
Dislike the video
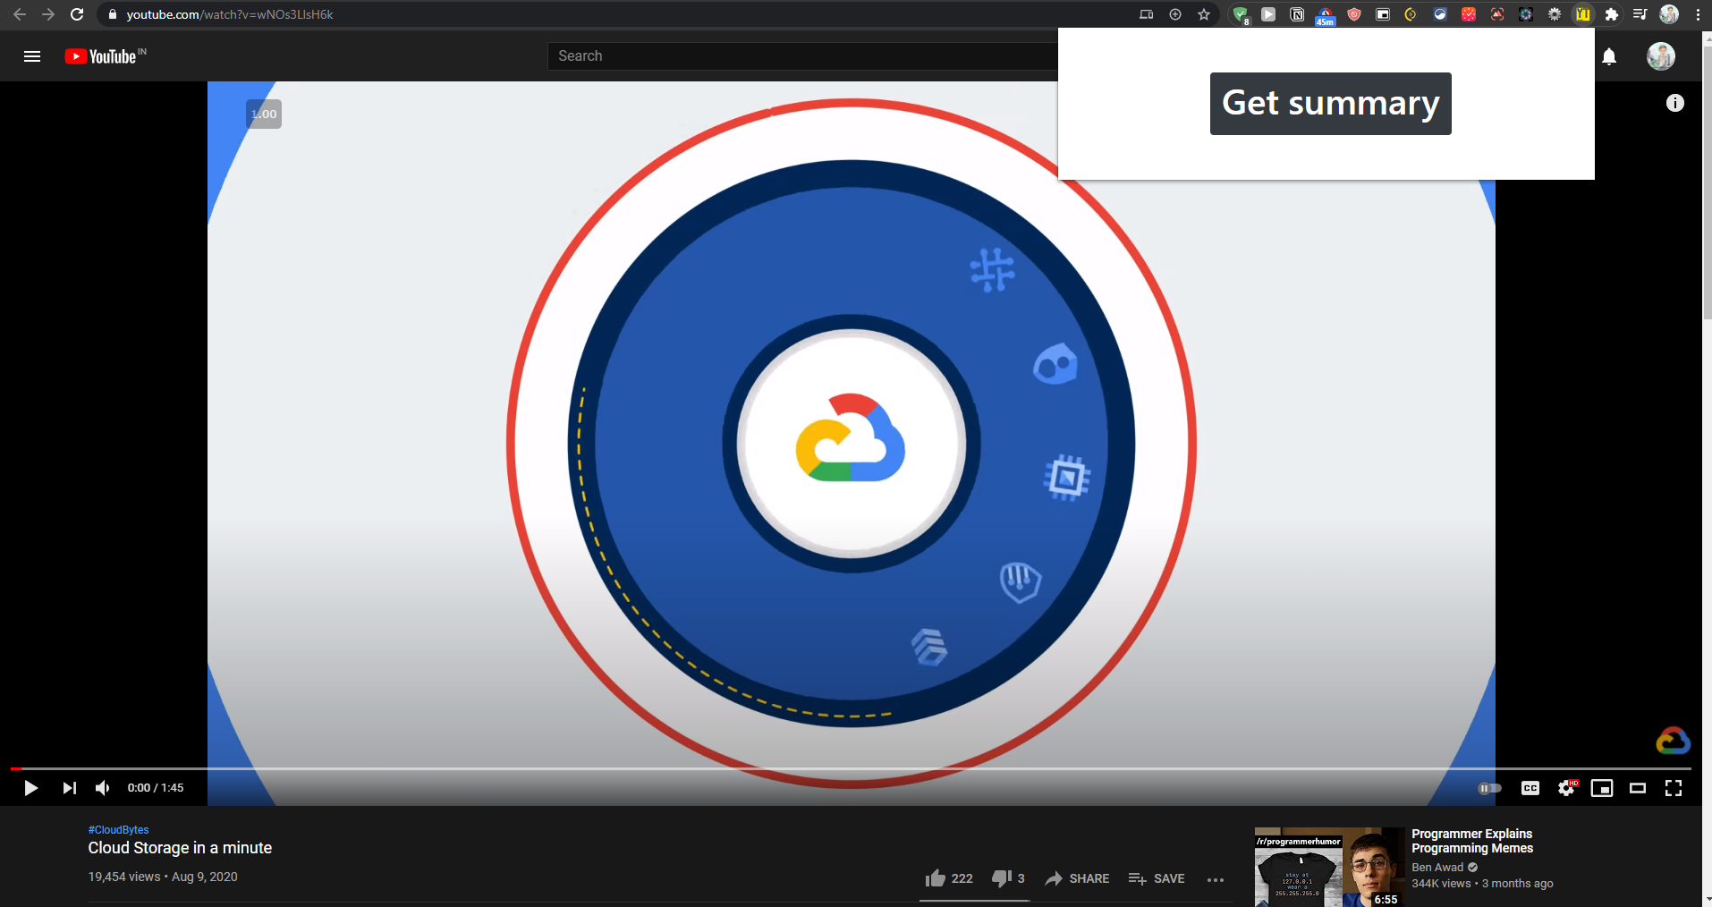pyautogui.click(x=1008, y=878)
